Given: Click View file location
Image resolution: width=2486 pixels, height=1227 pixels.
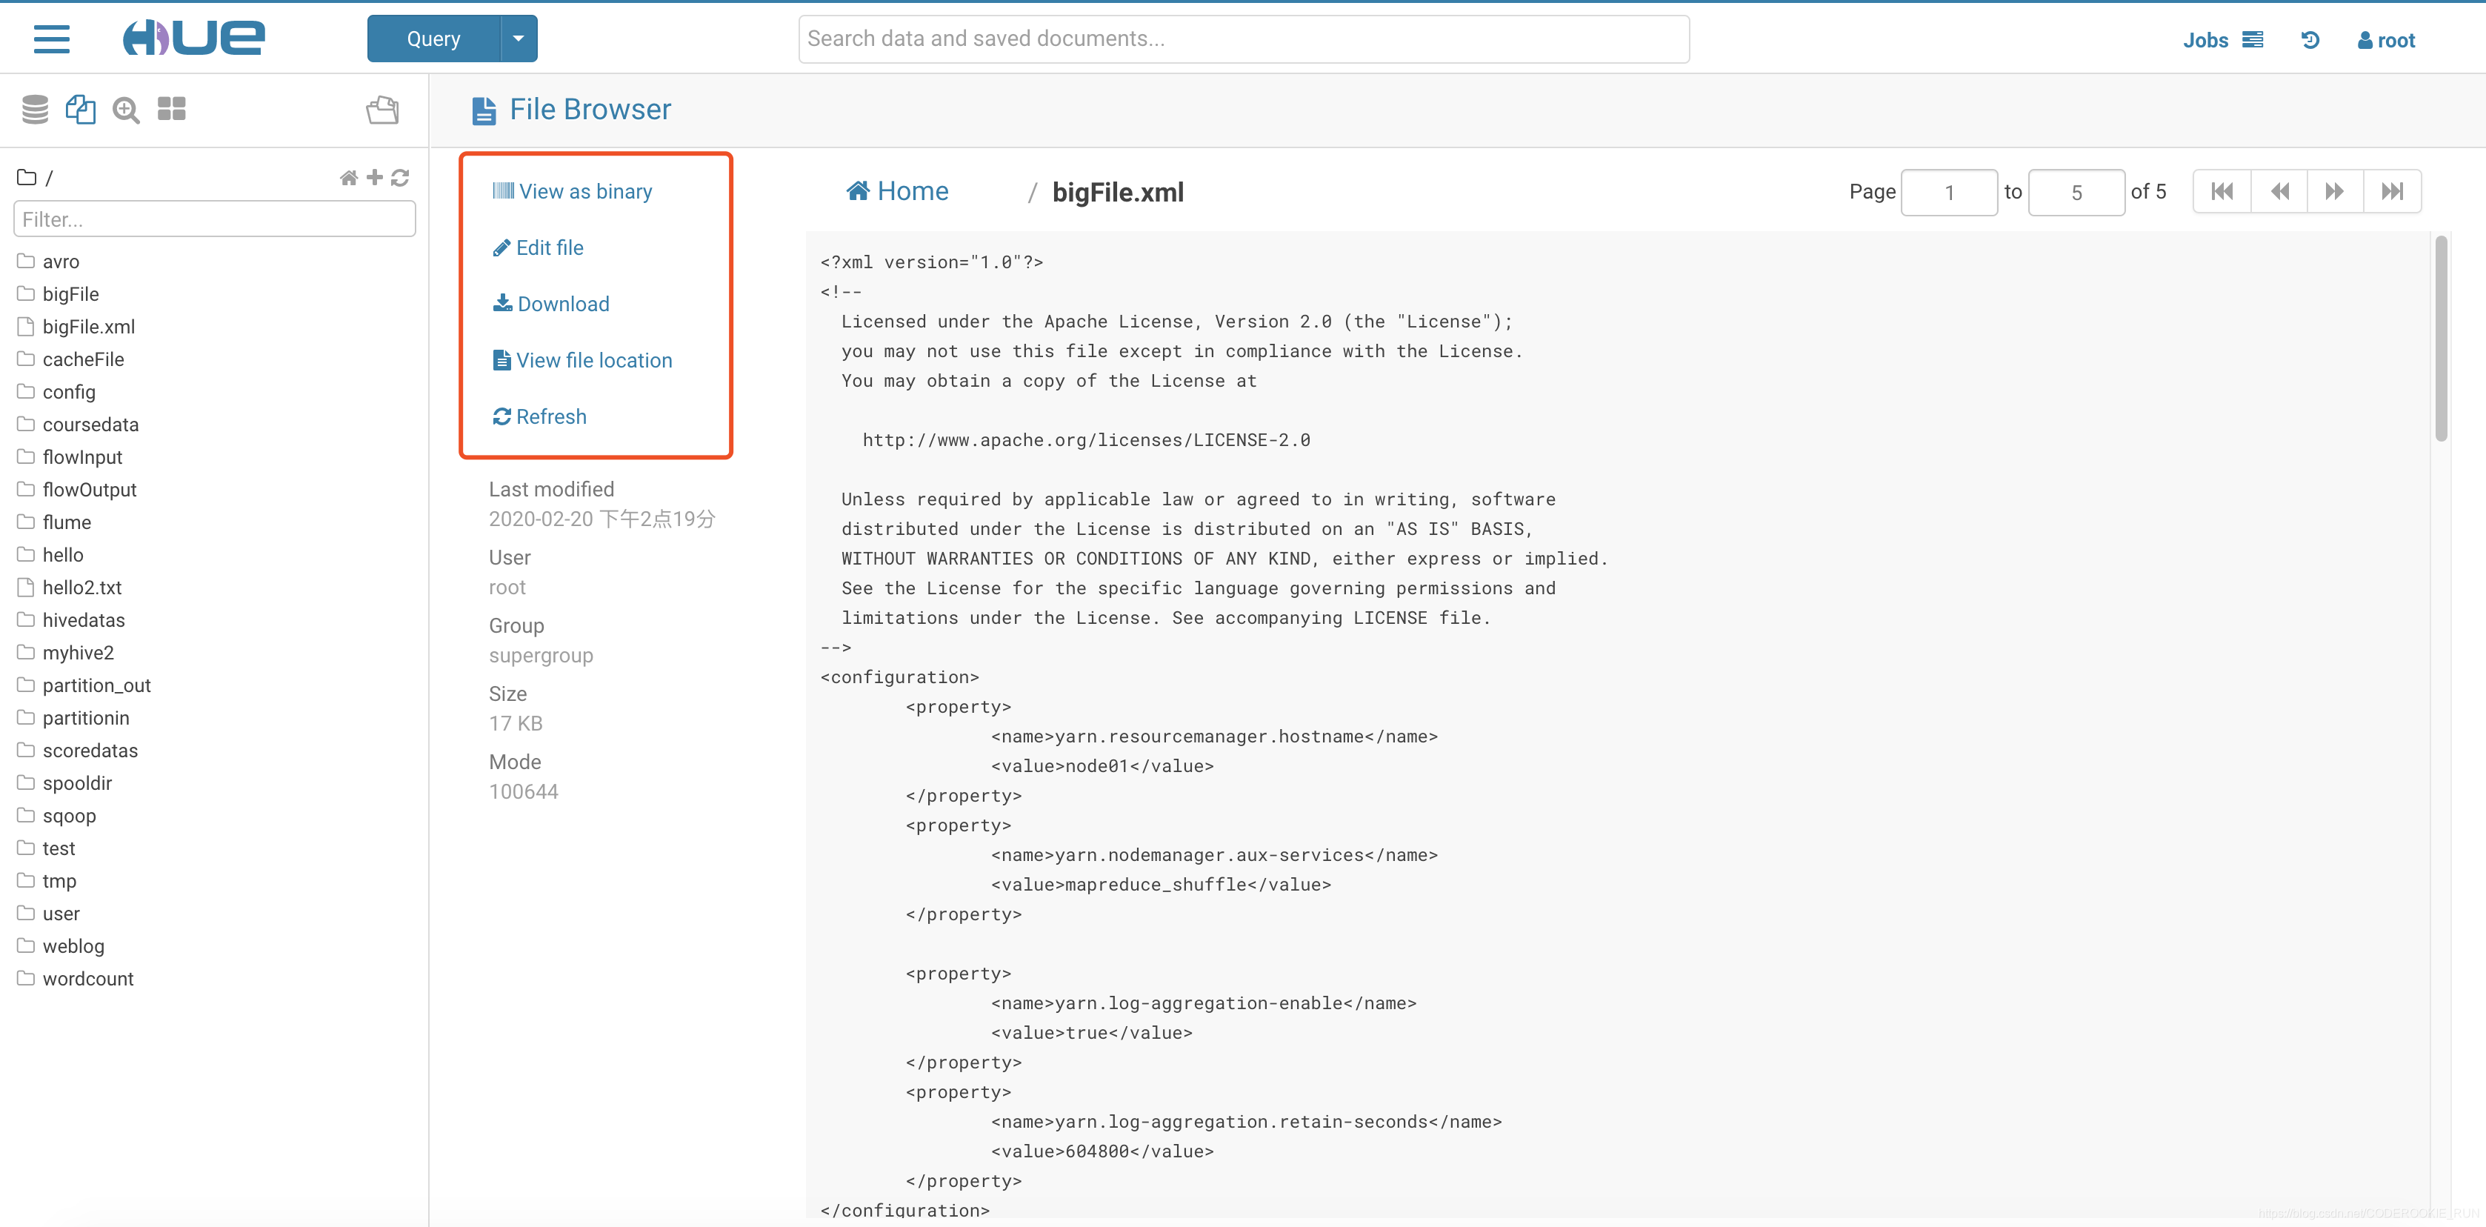Looking at the screenshot, I should pos(582,360).
